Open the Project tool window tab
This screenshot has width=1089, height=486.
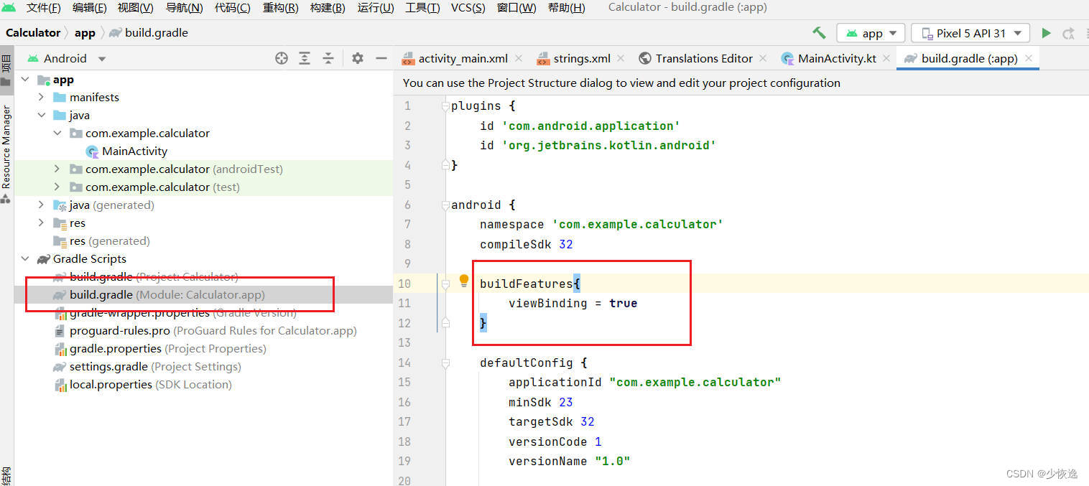coord(6,70)
